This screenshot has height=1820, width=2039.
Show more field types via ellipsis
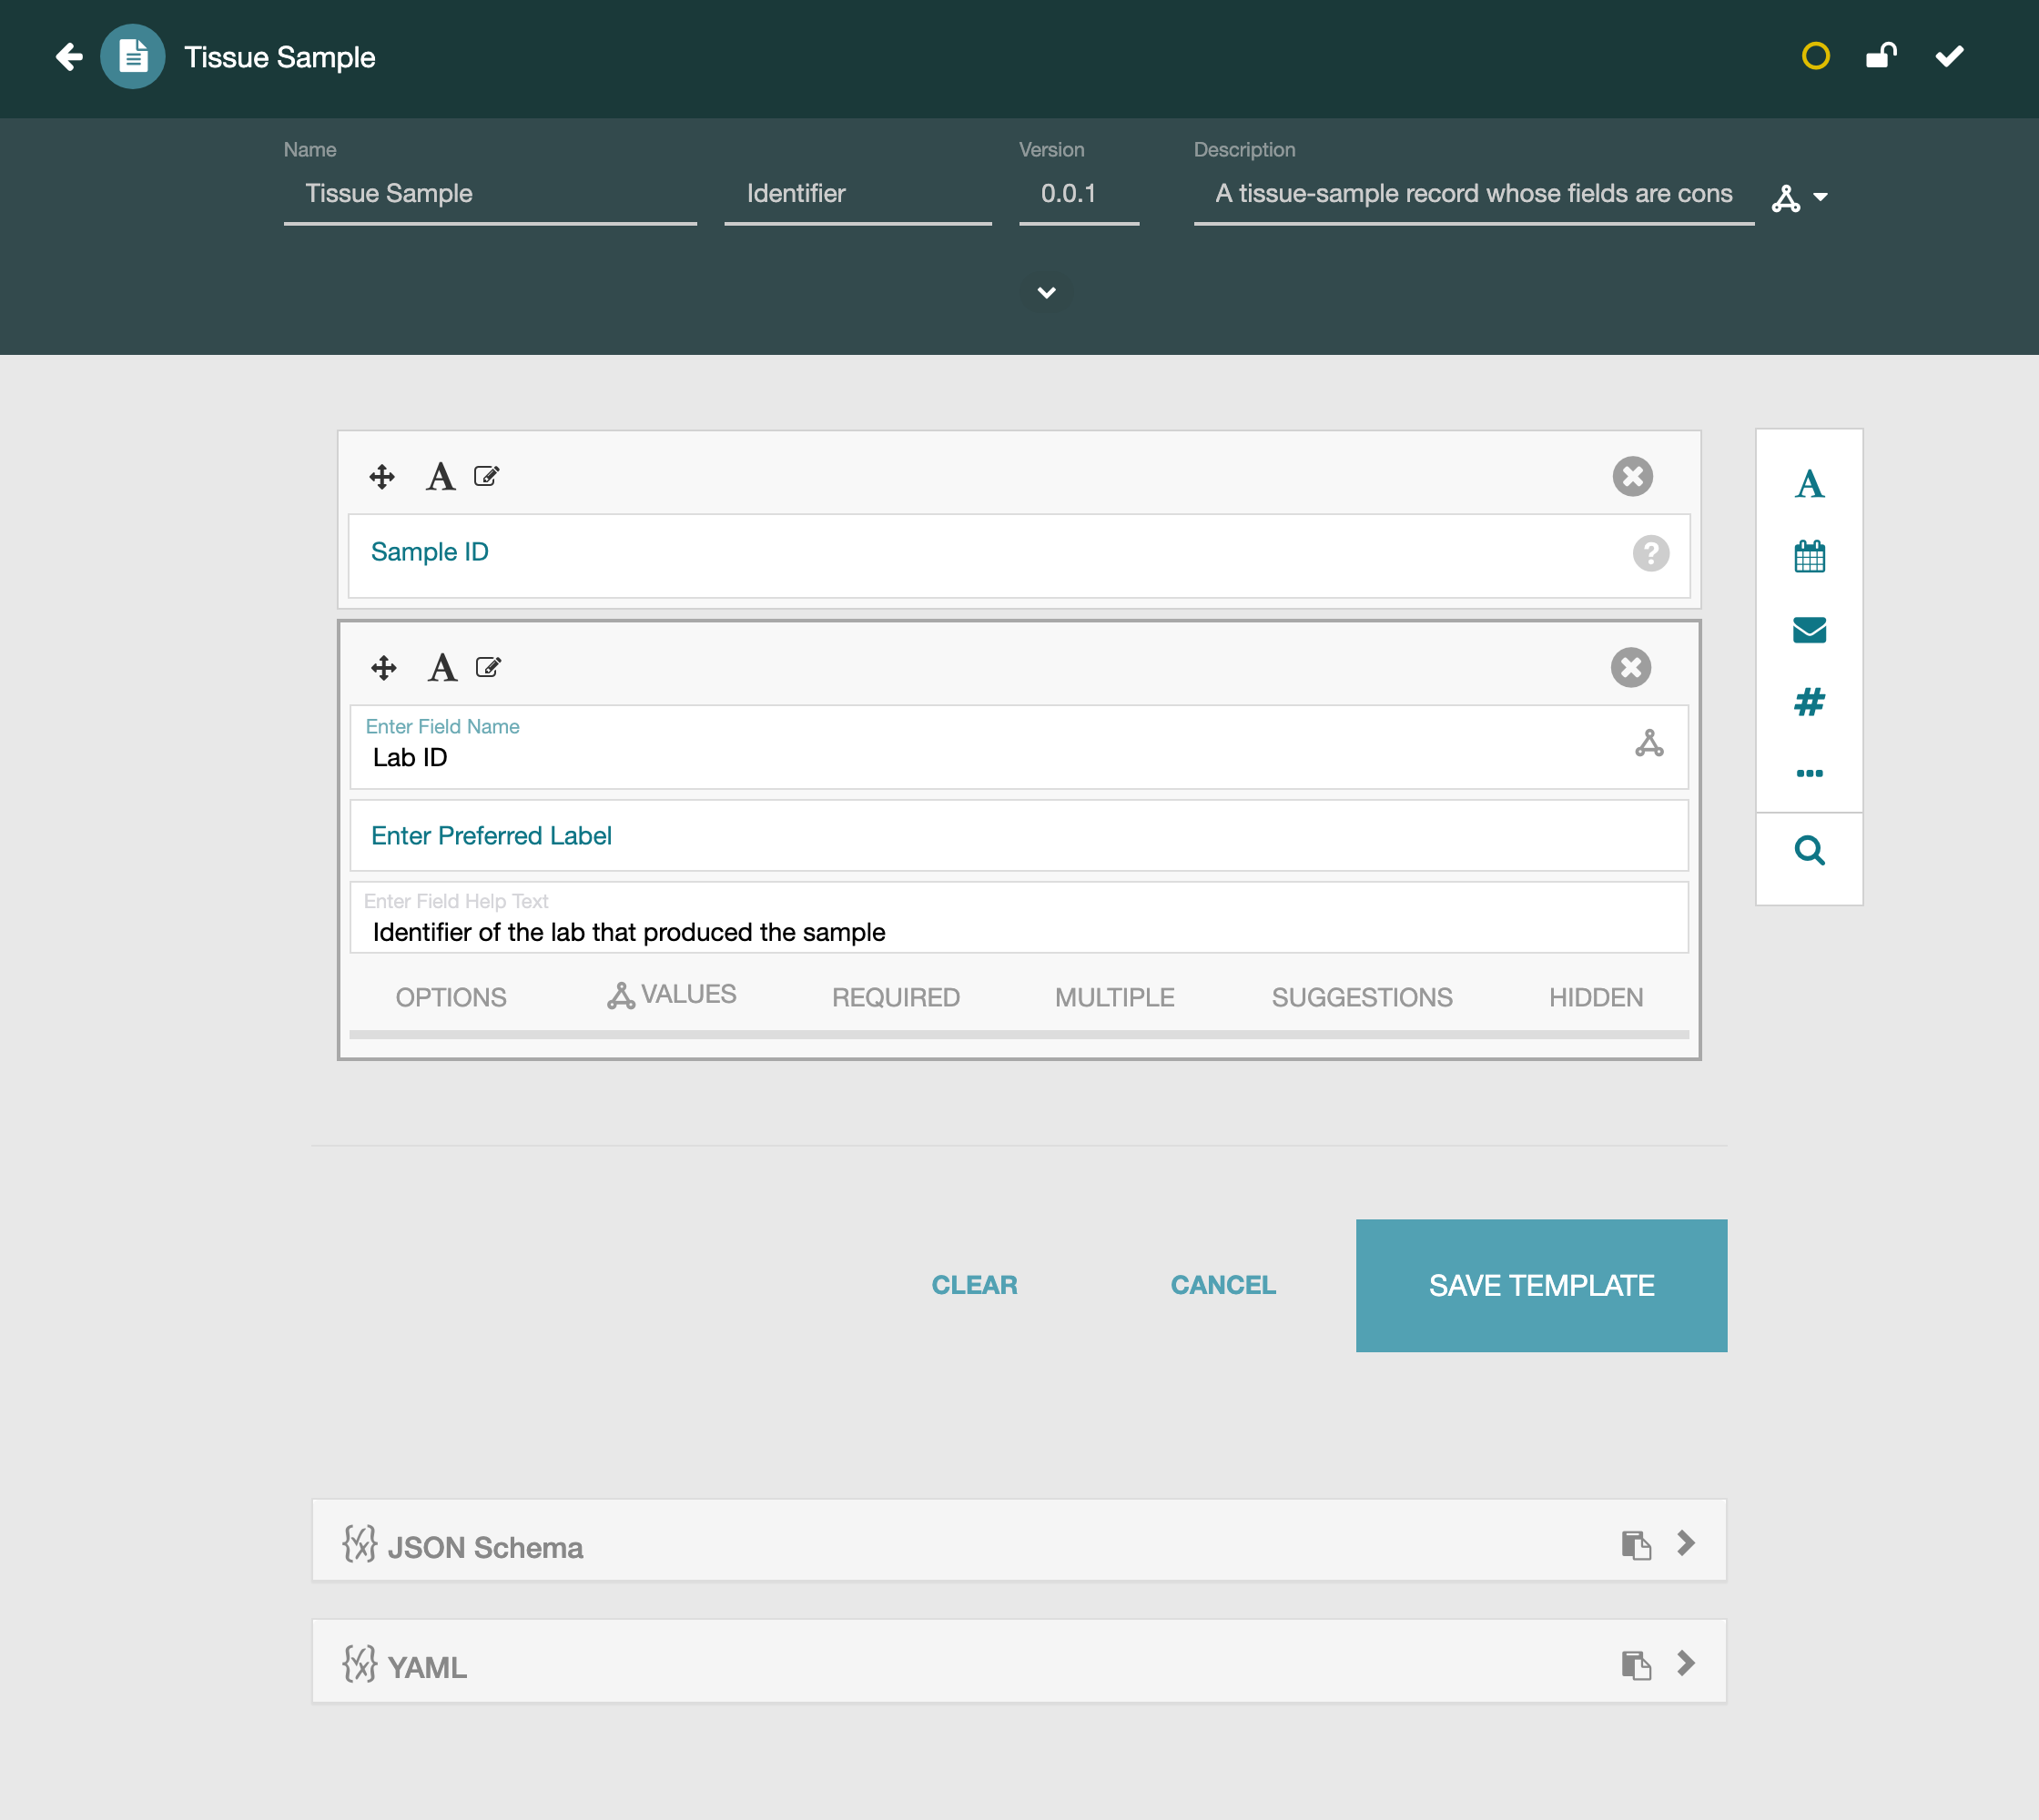click(x=1809, y=773)
